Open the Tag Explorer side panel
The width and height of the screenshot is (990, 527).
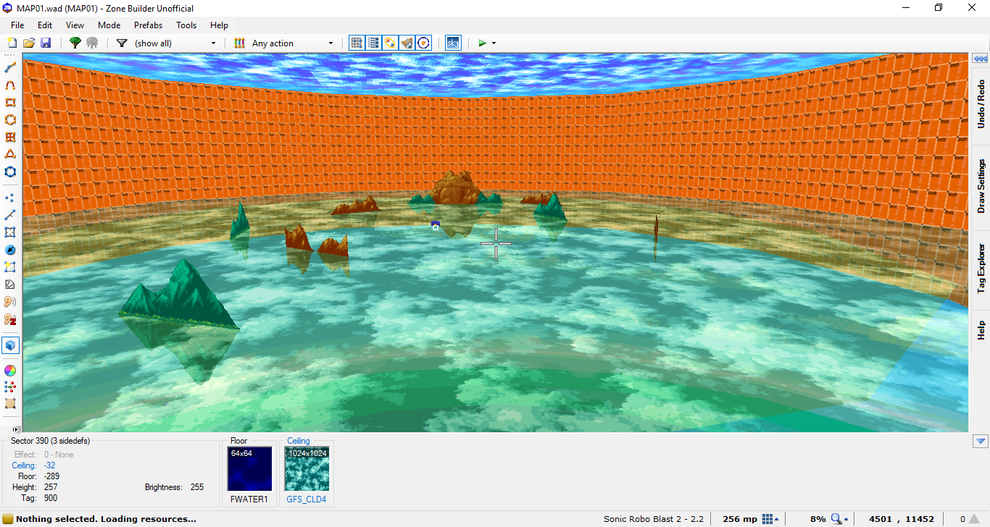[981, 269]
